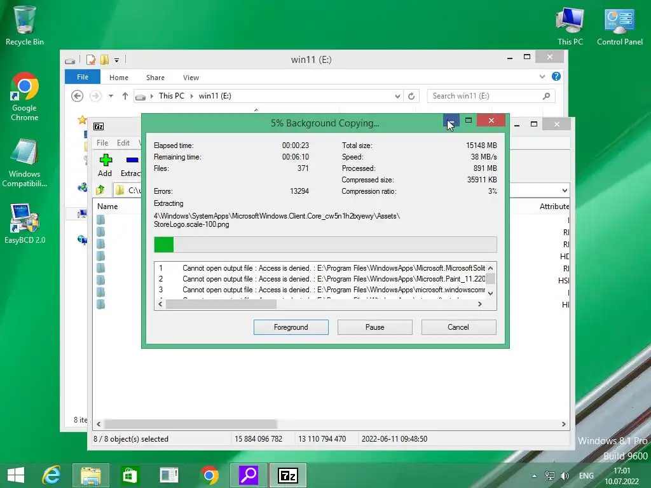
Task: Click Explorer properties quick access icon
Action: (x=90, y=60)
